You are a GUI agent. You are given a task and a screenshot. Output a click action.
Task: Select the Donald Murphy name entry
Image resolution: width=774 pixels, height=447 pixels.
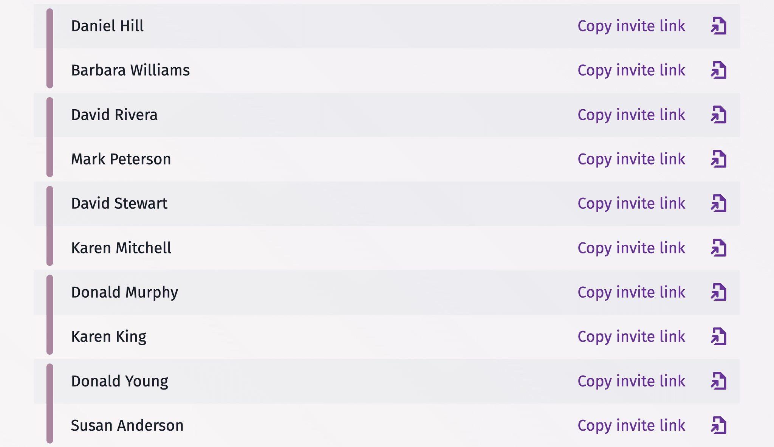tap(124, 292)
